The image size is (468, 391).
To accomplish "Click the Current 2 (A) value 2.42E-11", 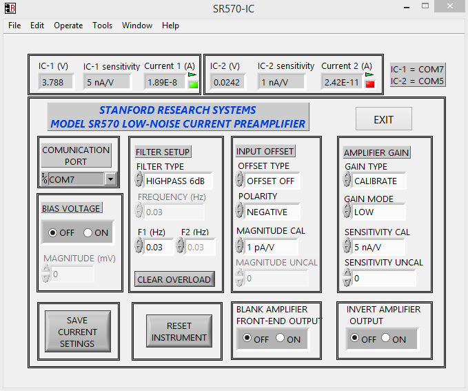I will [342, 82].
